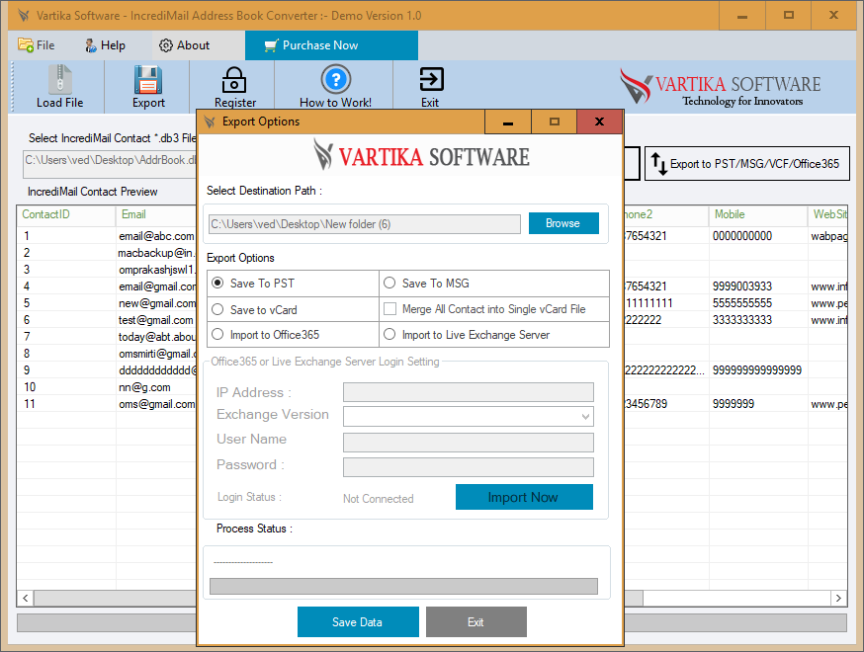Screen dimensions: 864x652
Task: Click the Load File toolbar icon
Action: click(x=59, y=80)
